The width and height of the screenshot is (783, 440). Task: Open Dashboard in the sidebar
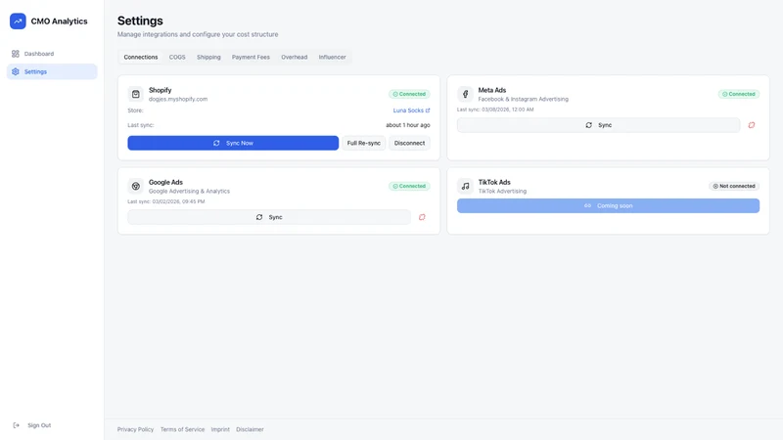click(52, 54)
